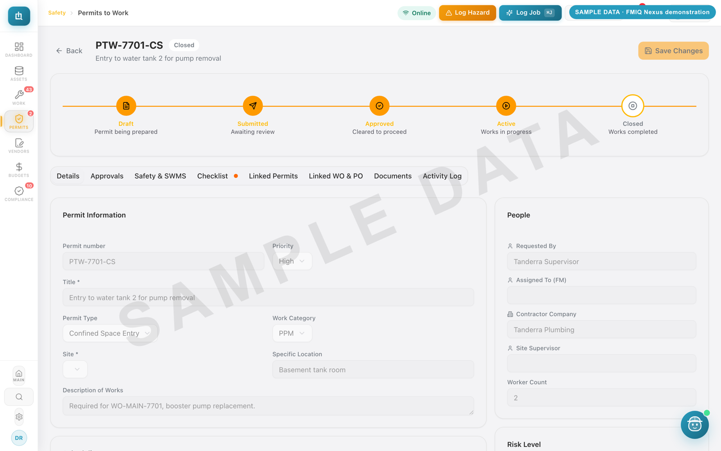The image size is (721, 451).
Task: Click the Closed status badge
Action: pos(184,45)
